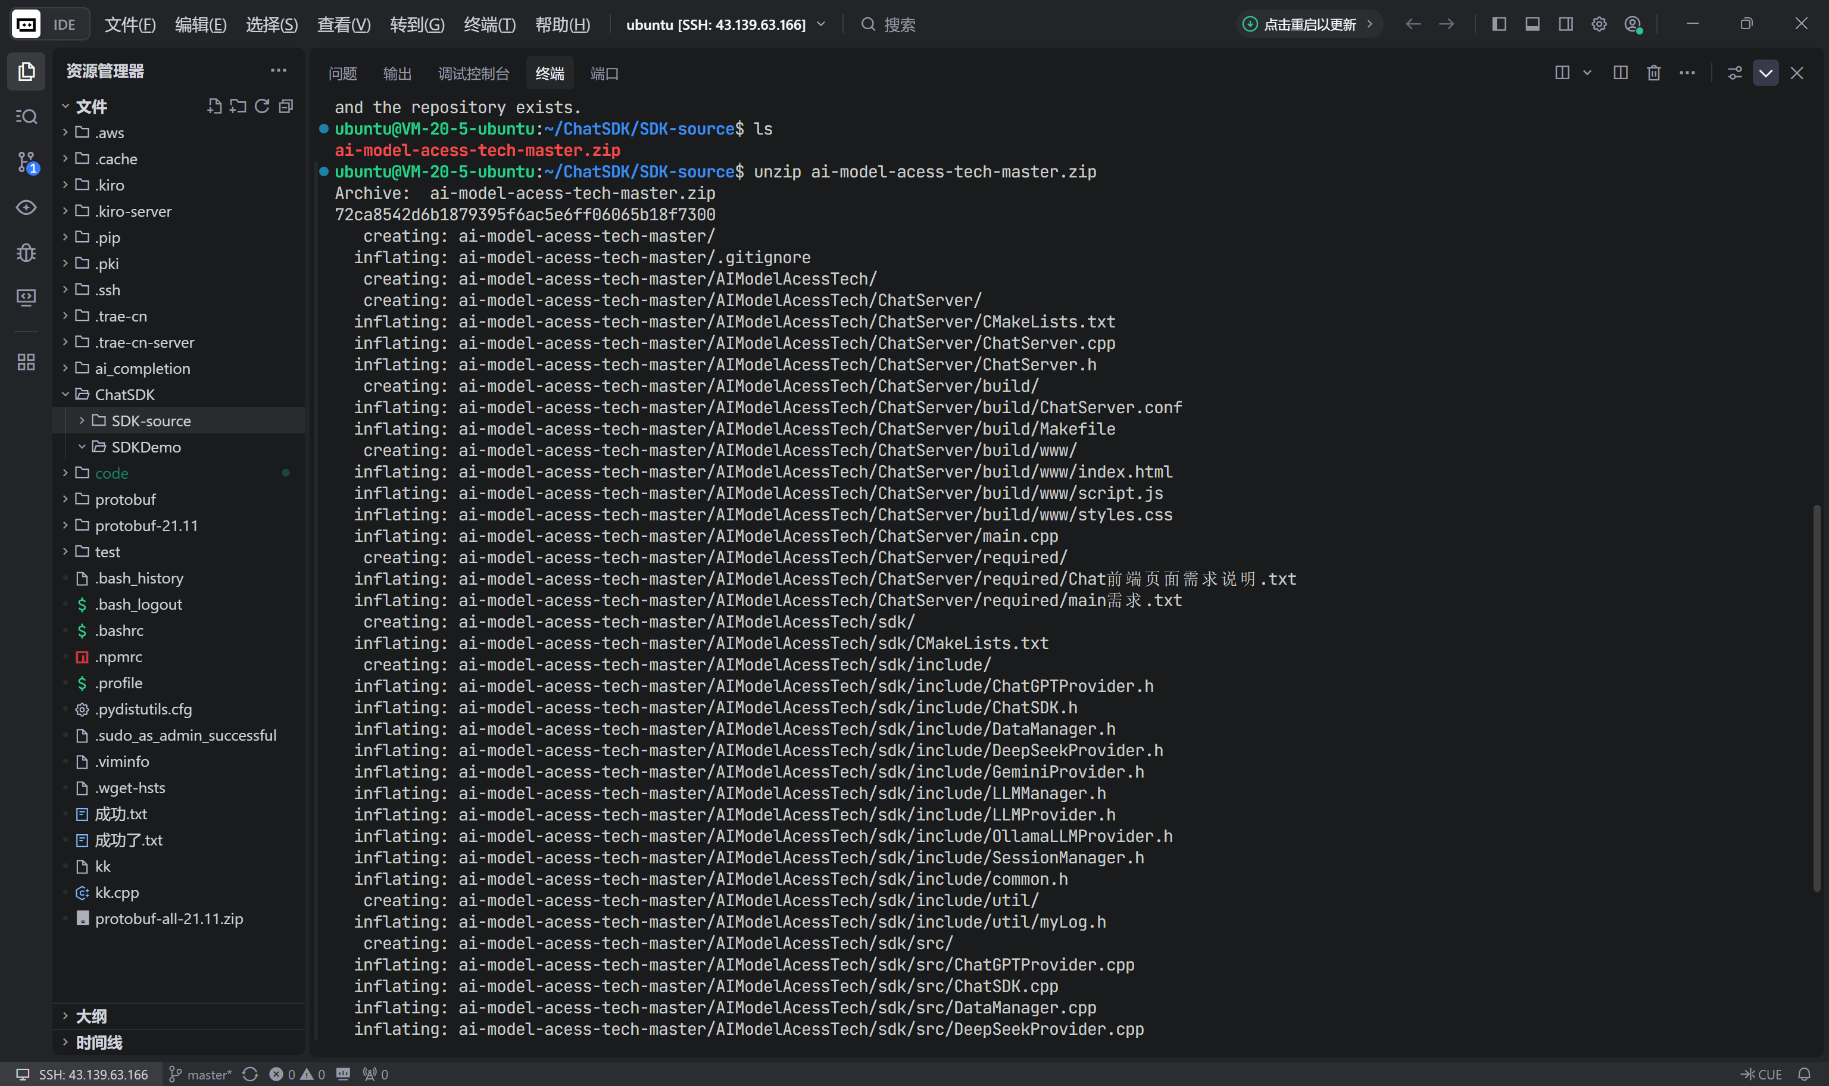
Task: Toggle the primary sidebar layout button
Action: (1499, 24)
